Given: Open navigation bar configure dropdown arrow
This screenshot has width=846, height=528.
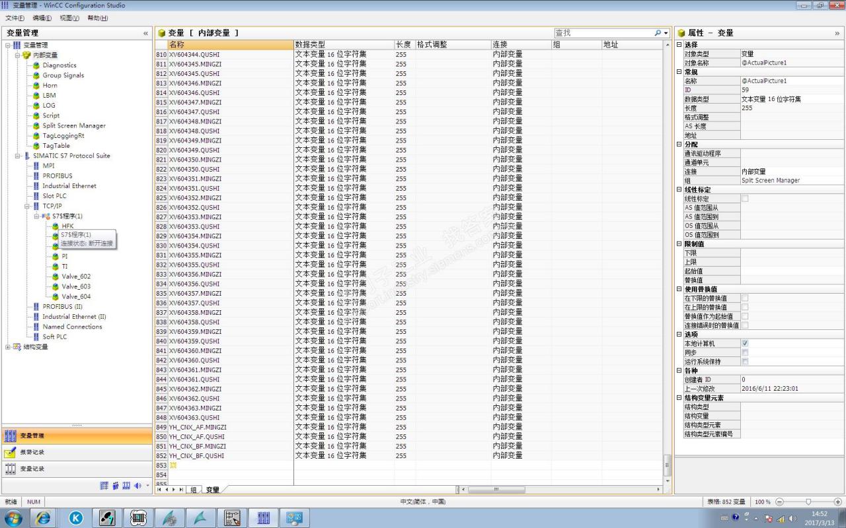Looking at the screenshot, I should (x=147, y=486).
